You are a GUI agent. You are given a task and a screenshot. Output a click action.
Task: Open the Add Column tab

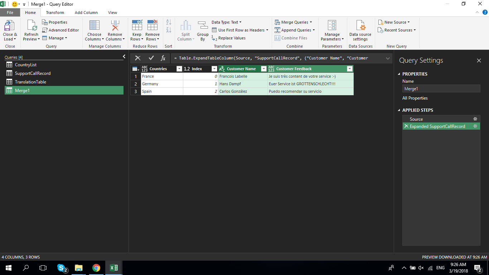86,12
